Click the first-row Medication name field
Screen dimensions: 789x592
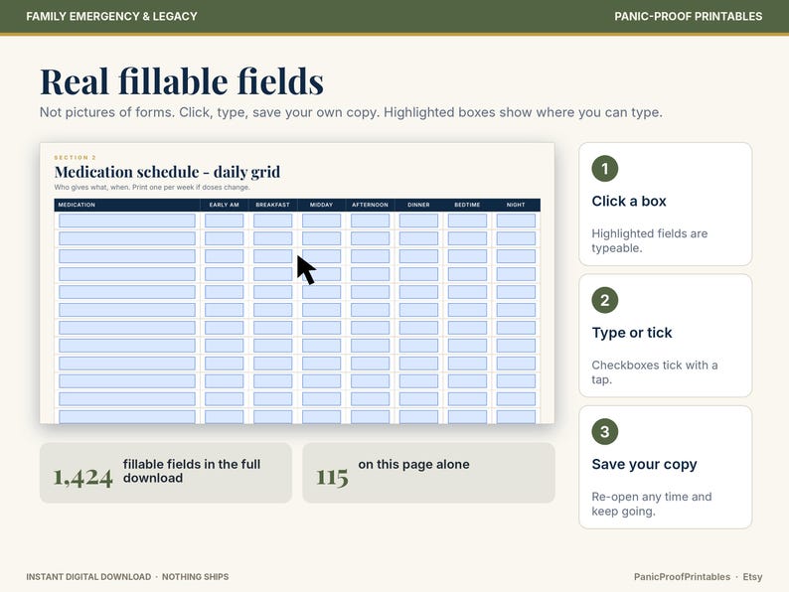click(127, 221)
